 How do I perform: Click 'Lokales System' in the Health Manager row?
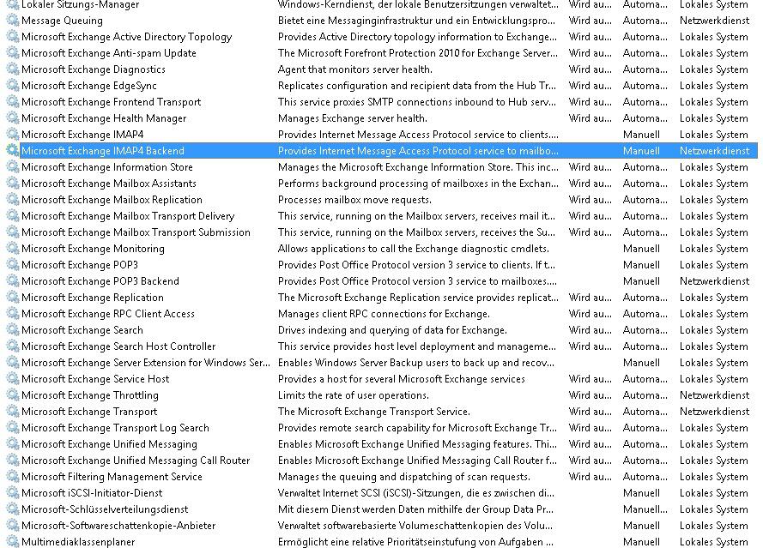coord(714,118)
